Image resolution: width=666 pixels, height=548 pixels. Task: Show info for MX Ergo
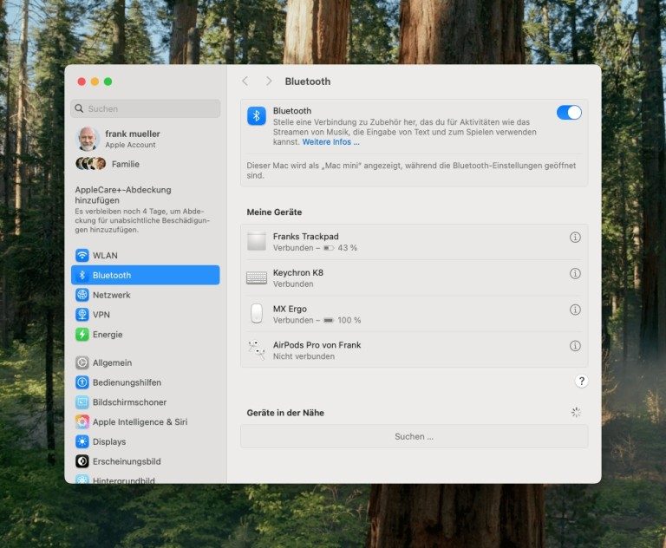pyautogui.click(x=575, y=310)
